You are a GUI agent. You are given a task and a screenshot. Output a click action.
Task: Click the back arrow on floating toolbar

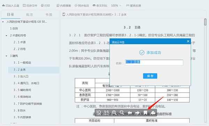(130, 113)
